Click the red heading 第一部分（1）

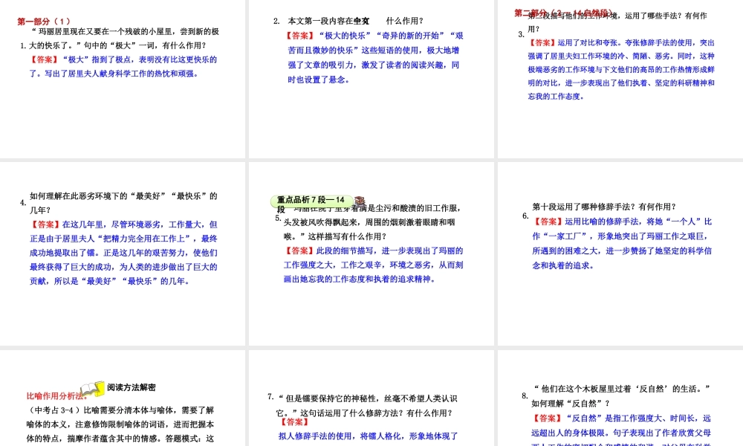coord(44,22)
